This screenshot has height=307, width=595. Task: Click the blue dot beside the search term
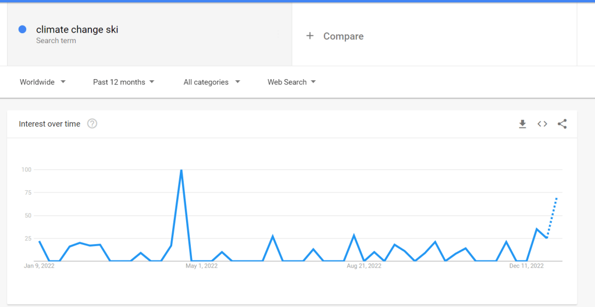23,30
